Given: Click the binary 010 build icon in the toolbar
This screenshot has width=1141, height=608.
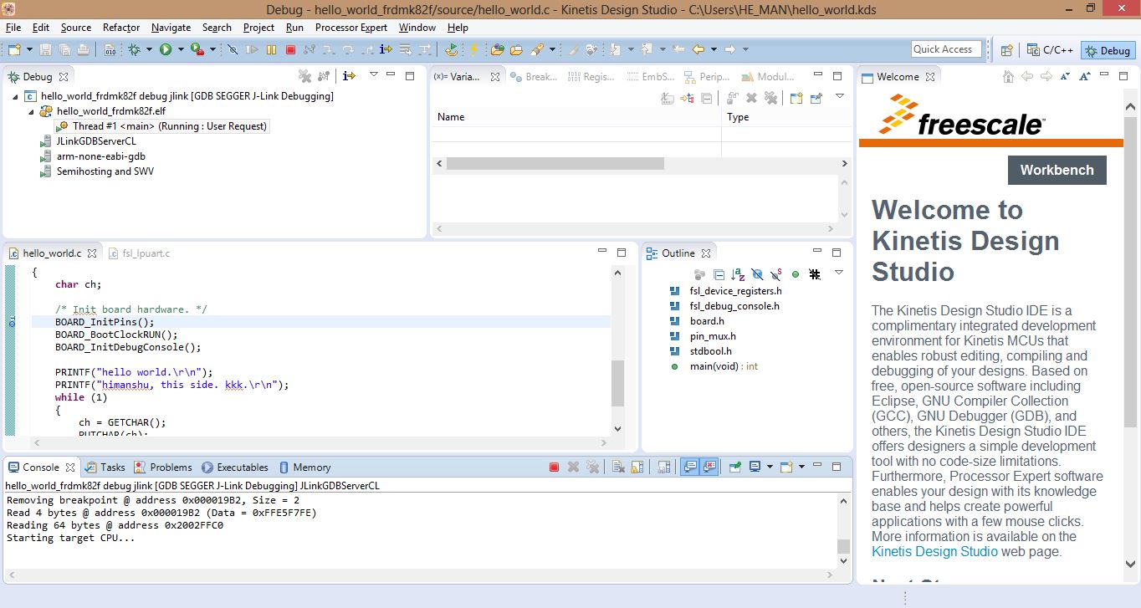Looking at the screenshot, I should (x=110, y=49).
